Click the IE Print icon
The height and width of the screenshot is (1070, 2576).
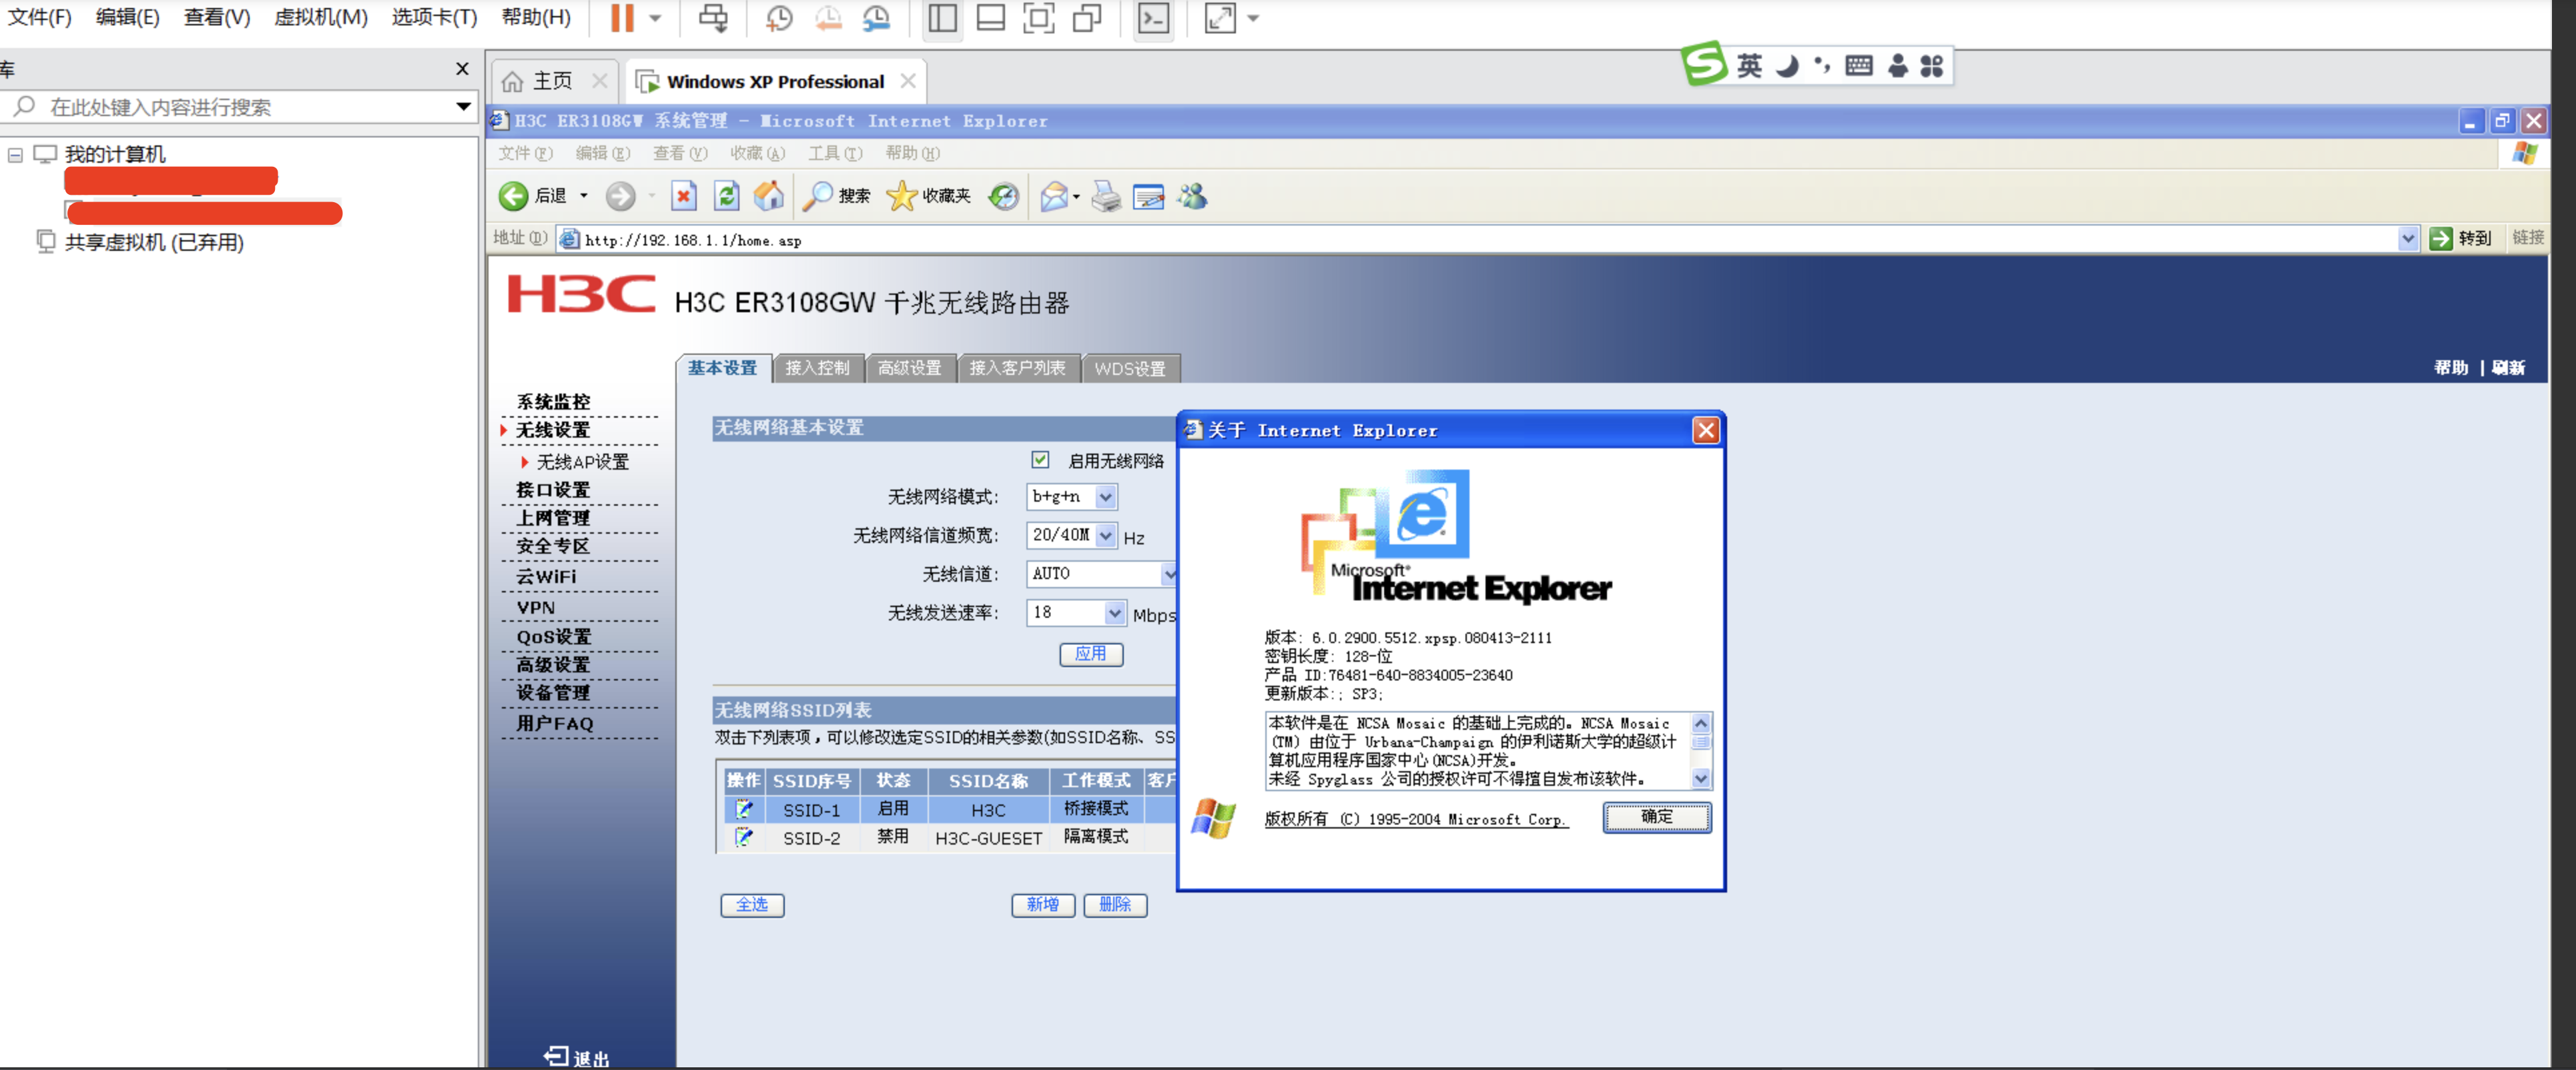(x=1105, y=196)
